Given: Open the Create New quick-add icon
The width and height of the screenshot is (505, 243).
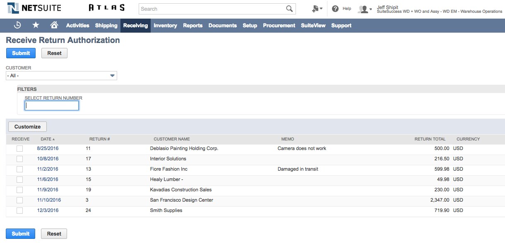Looking at the screenshot, I should [317, 9].
